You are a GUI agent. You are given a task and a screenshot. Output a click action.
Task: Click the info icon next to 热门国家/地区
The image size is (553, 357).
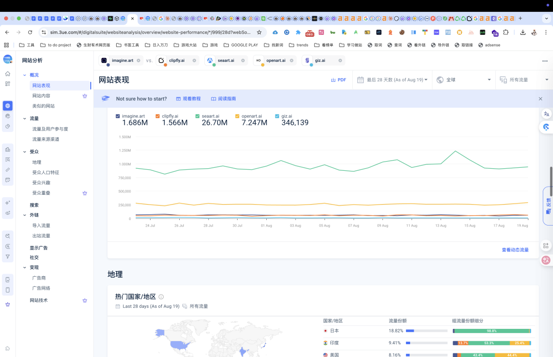tap(161, 297)
